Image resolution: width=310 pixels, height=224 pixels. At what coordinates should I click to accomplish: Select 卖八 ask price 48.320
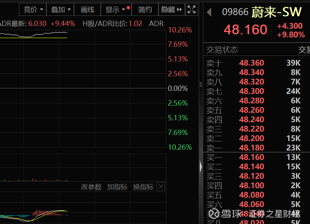[252, 82]
